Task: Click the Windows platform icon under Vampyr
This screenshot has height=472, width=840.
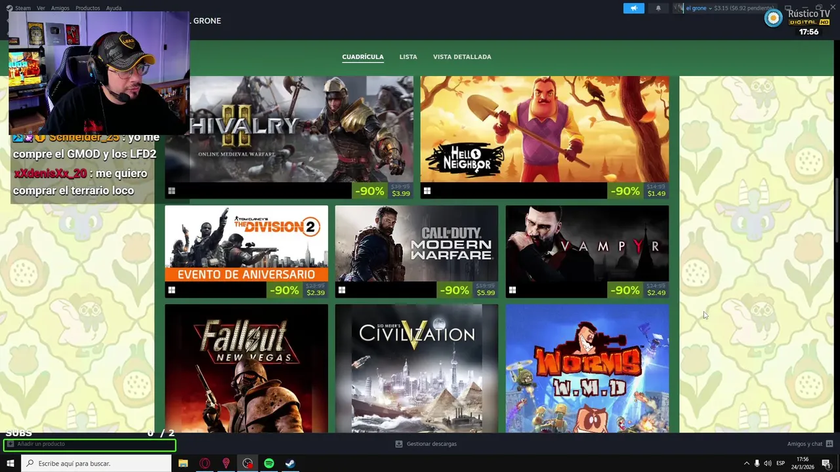Action: point(513,290)
